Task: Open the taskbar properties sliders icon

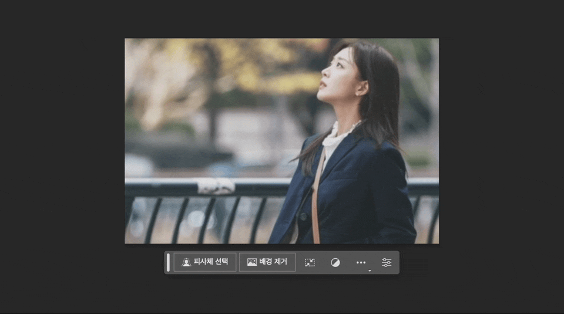Action: tap(387, 262)
